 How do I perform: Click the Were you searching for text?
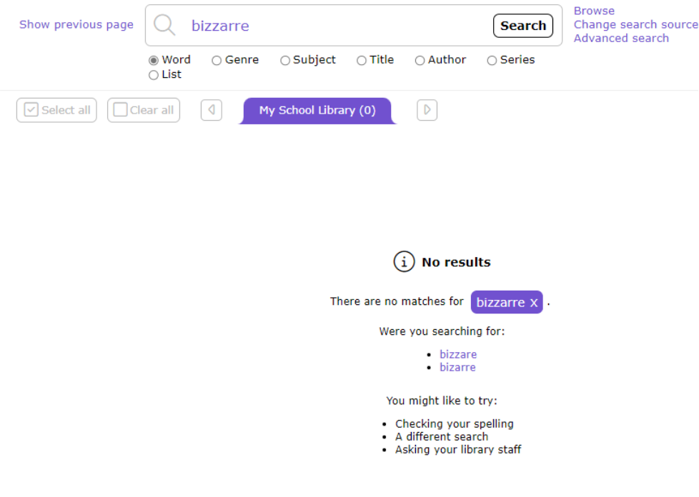442,331
